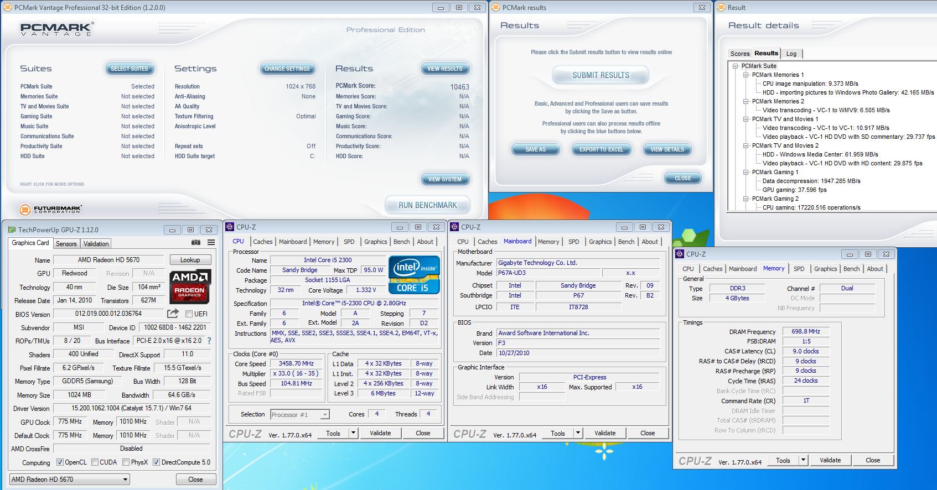This screenshot has height=490, width=937.
Task: Toggle the DirectCompute 5.0 checkbox
Action: (x=156, y=462)
